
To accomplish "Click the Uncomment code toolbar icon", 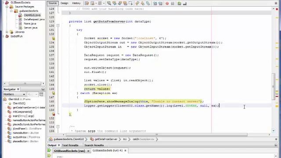I will 185,3.
